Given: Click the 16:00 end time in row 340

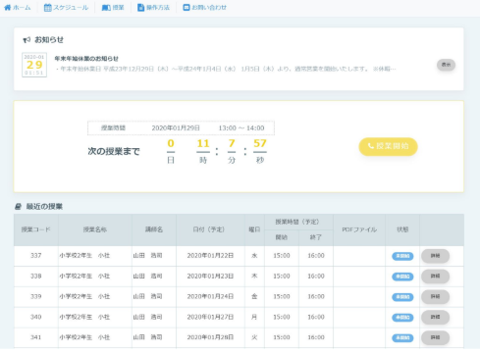Looking at the screenshot, I should coord(316,317).
